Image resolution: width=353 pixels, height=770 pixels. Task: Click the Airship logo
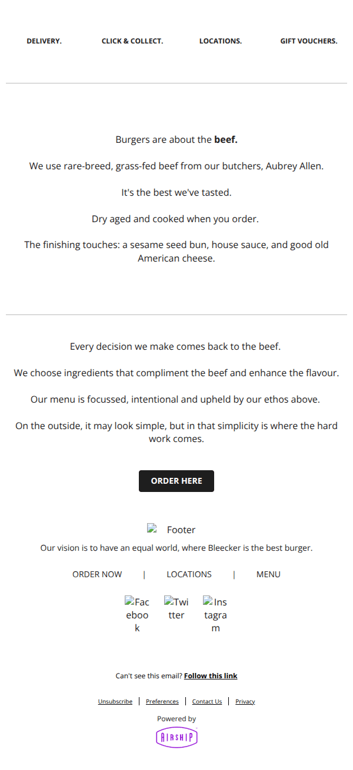pyautogui.click(x=176, y=738)
